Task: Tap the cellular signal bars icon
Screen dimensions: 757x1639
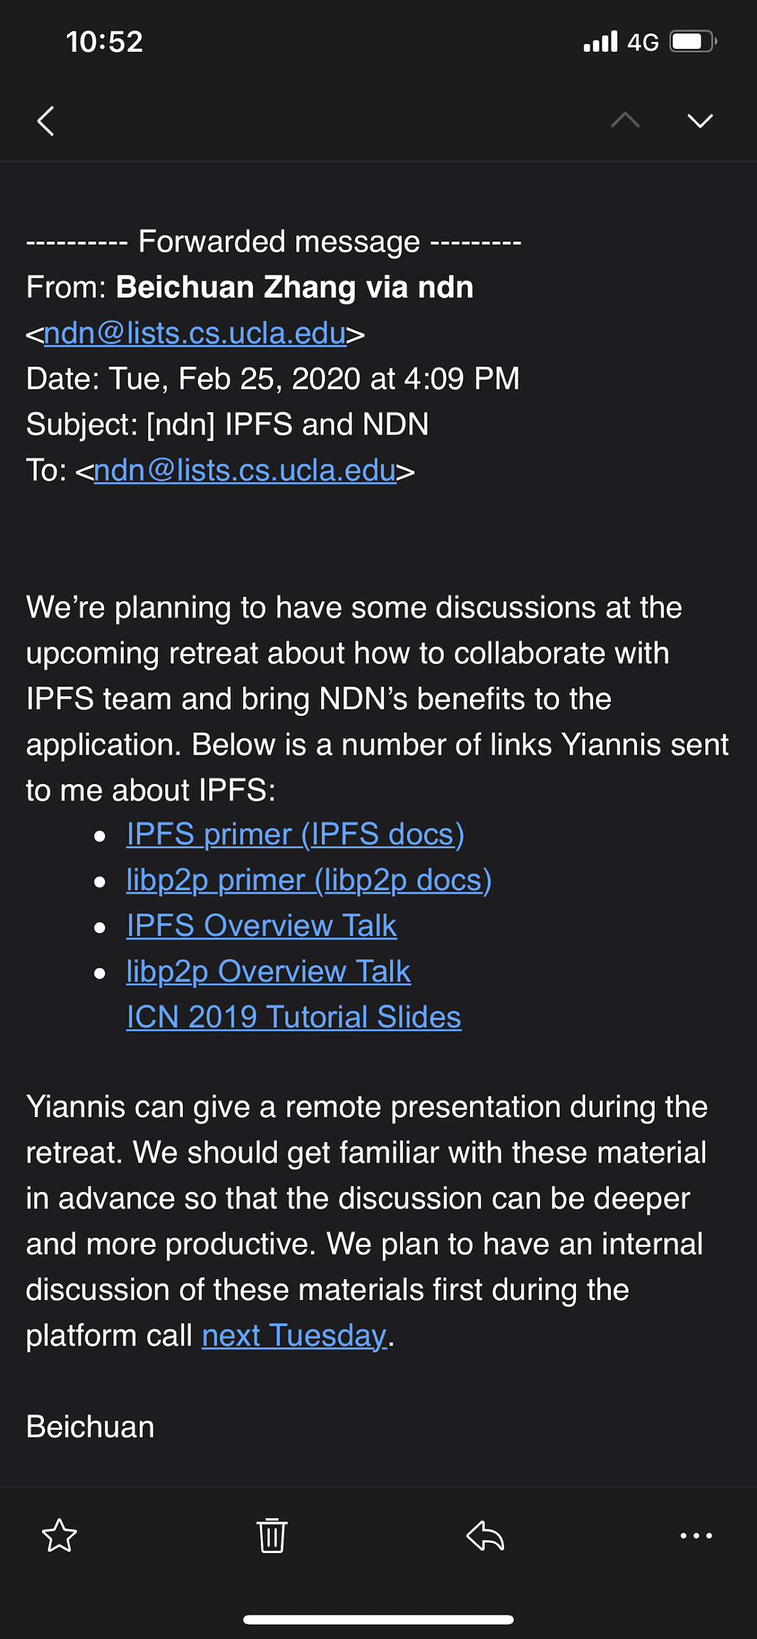Action: [600, 42]
